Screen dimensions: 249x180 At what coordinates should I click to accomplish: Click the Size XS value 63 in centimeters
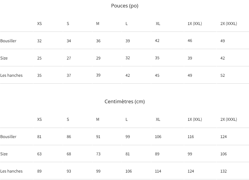click(39, 154)
